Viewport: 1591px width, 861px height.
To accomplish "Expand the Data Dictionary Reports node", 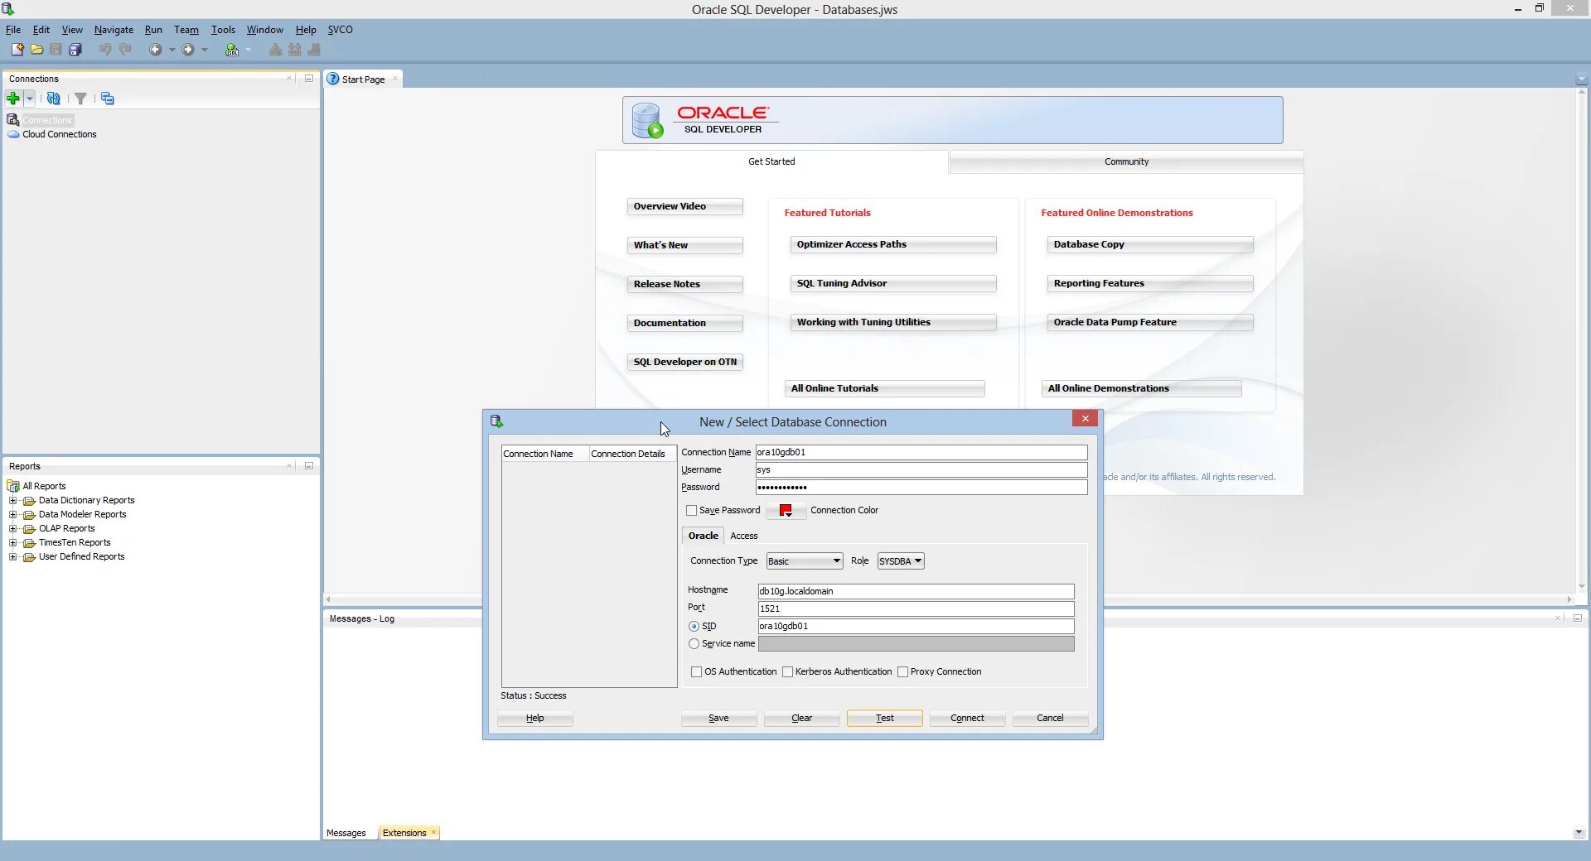I will pos(12,501).
